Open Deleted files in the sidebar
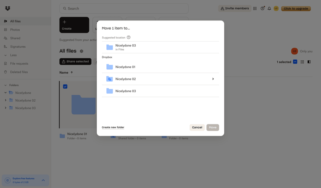This screenshot has height=188, width=321. tap(25, 72)
